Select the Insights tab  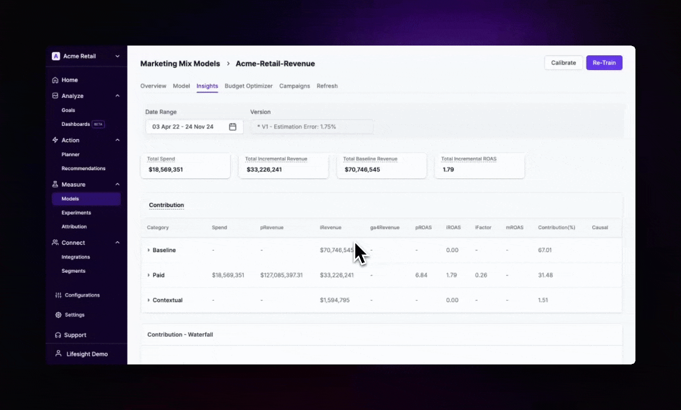click(207, 86)
